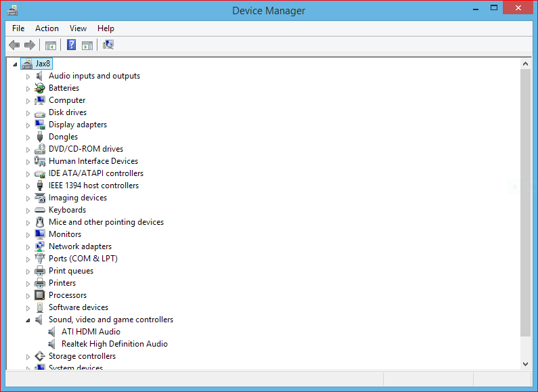Click the vertical scrollbar thumb

tap(525, 202)
